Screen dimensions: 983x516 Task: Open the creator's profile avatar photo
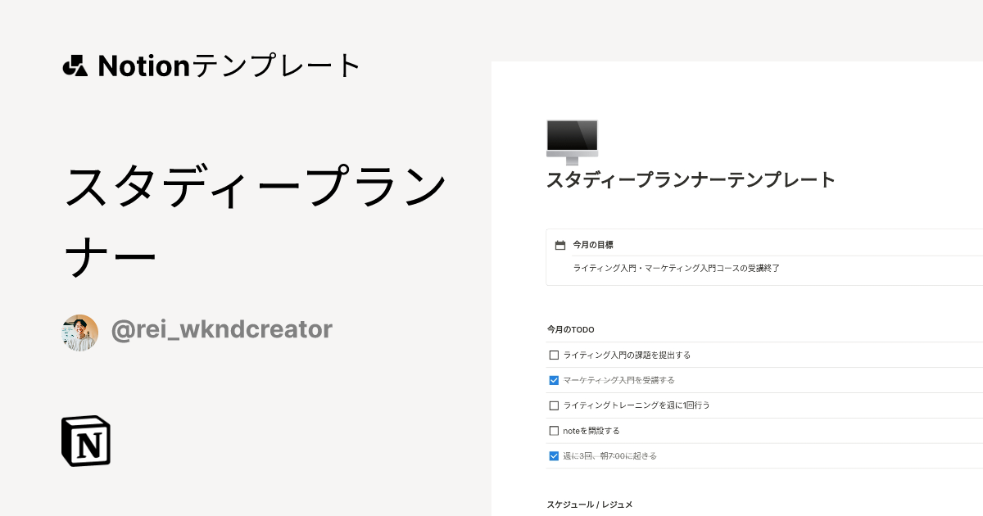80,332
